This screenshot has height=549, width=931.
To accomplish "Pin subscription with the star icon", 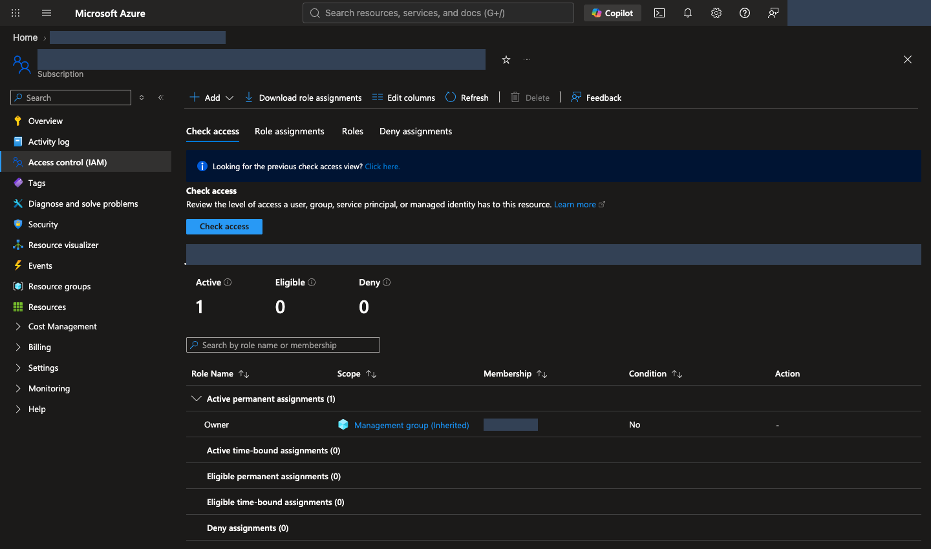I will tap(506, 59).
